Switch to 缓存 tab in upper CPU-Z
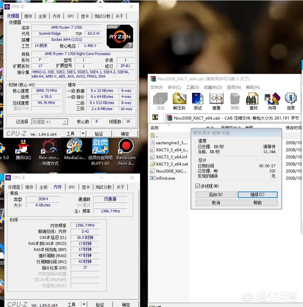303x307 pixels. (x=28, y=16)
